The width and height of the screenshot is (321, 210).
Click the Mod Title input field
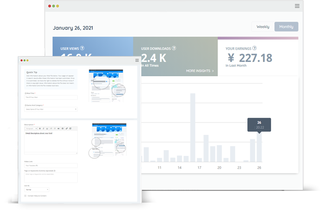[51, 97]
